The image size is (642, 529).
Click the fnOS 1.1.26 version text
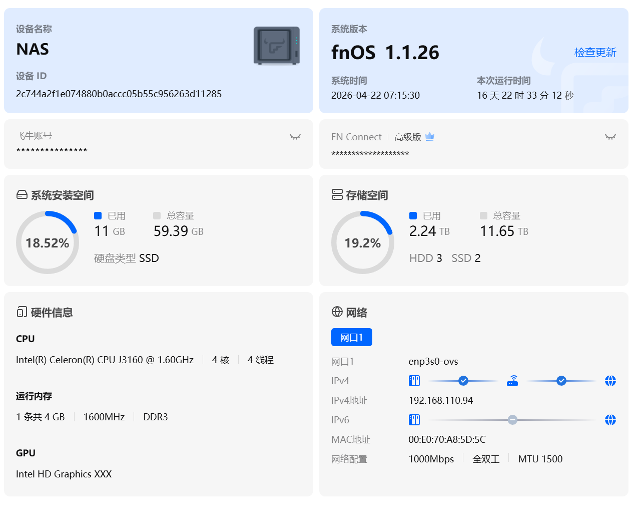(x=385, y=52)
